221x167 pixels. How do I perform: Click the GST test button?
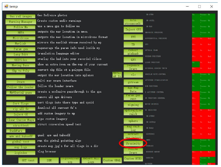click(28, 160)
